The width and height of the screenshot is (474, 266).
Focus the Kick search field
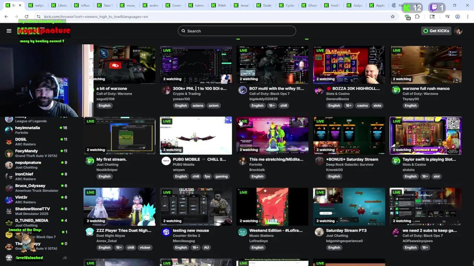[237, 31]
